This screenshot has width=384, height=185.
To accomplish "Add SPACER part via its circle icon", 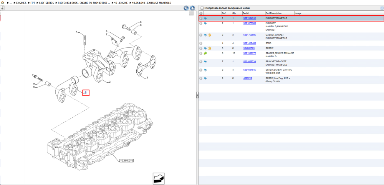I will [201, 53].
